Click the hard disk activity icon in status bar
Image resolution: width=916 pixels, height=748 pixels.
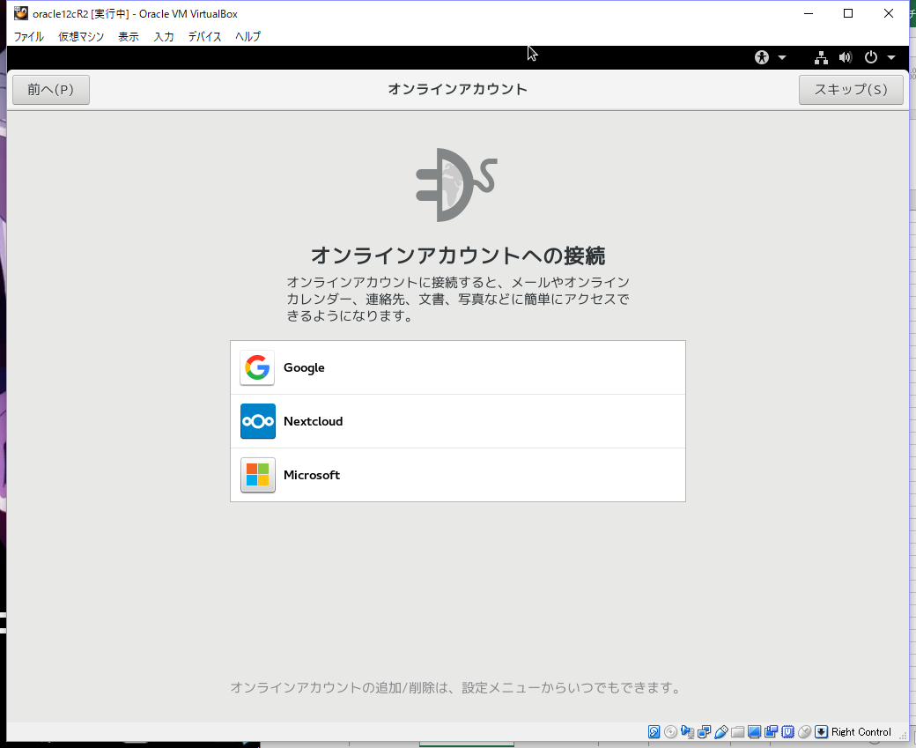click(654, 732)
